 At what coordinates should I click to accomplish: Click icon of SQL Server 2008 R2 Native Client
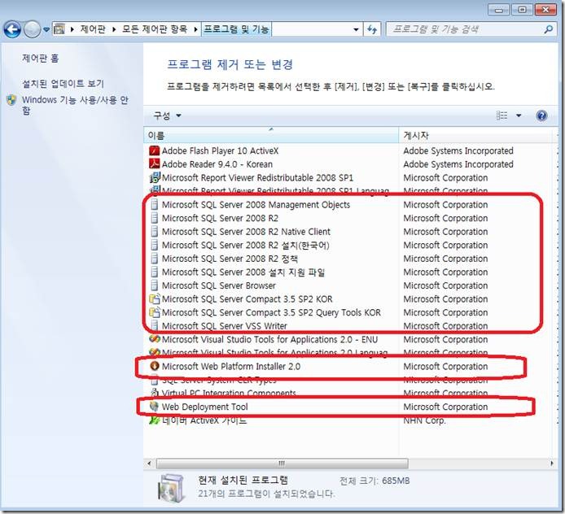click(154, 232)
